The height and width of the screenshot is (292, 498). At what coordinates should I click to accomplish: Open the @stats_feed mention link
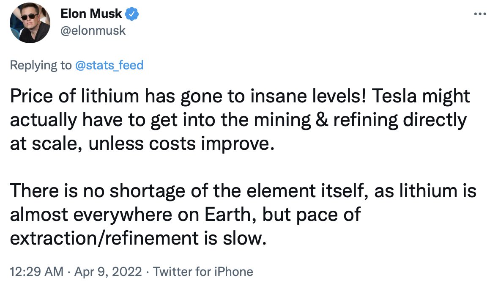click(x=109, y=65)
